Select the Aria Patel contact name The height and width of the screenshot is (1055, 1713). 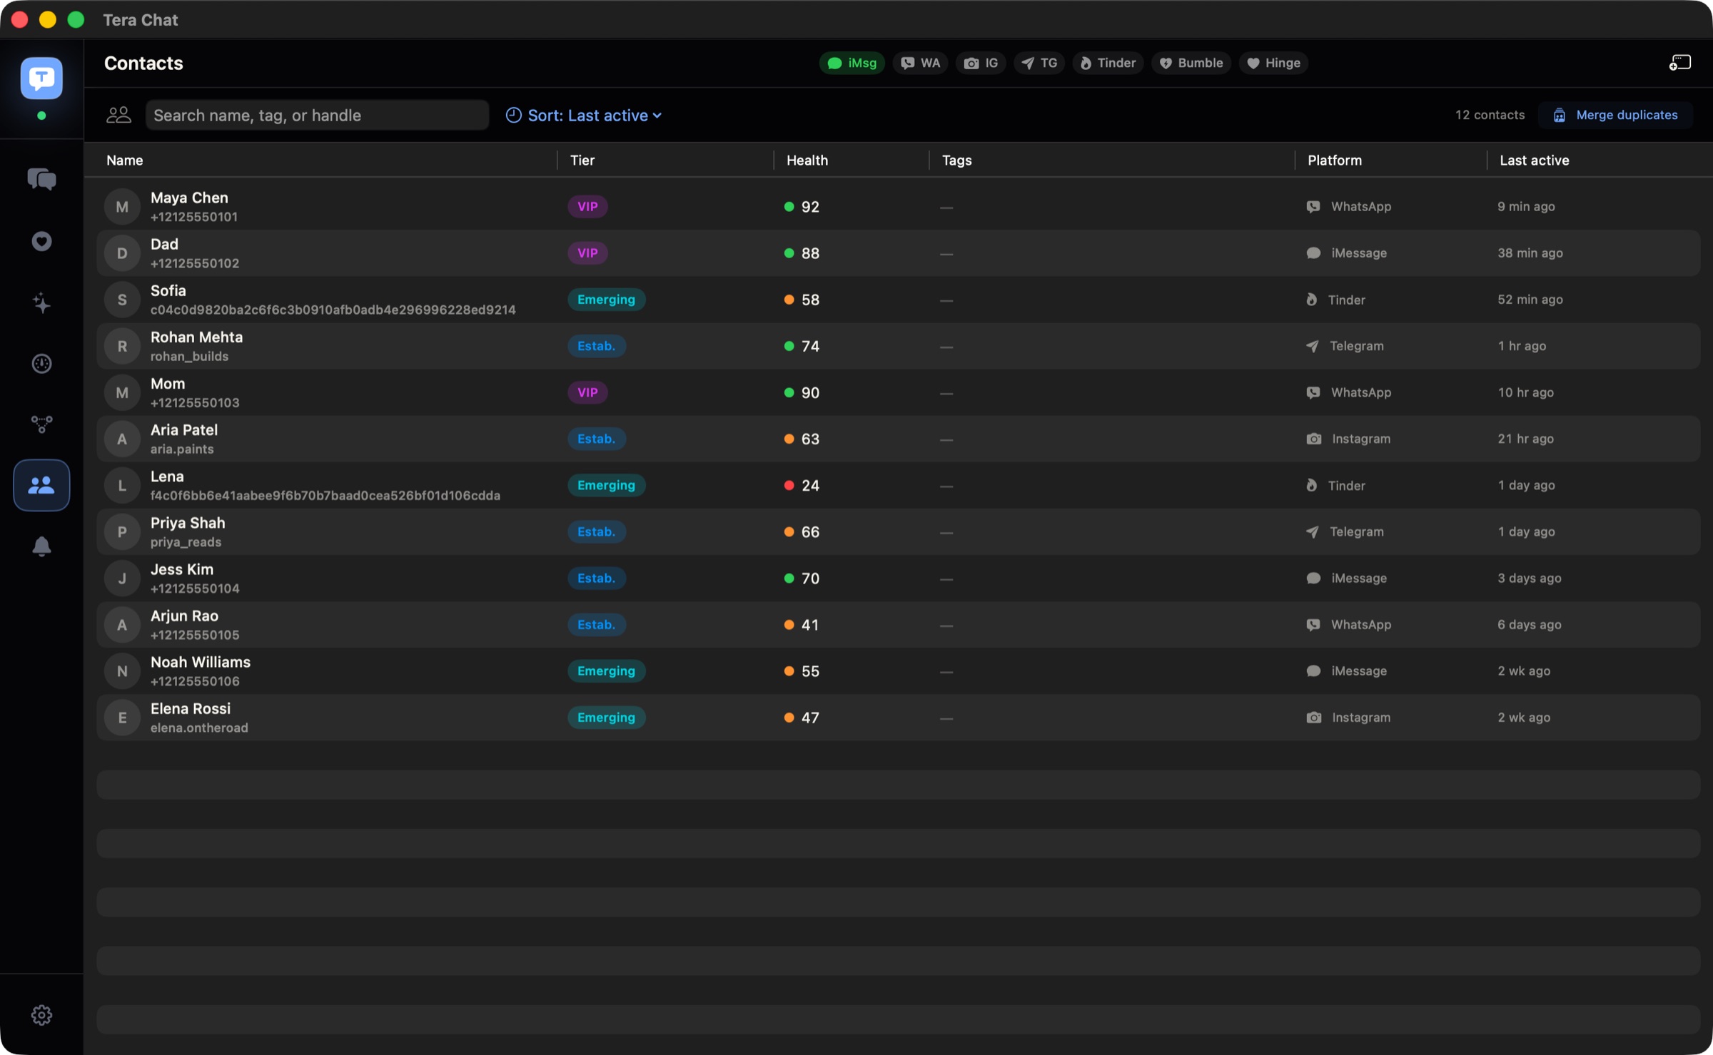(x=184, y=430)
